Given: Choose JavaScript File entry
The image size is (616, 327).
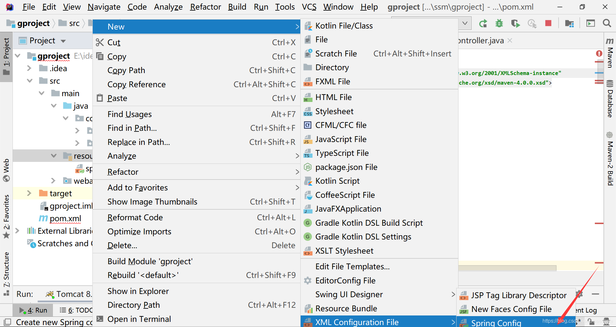Looking at the screenshot, I should click(x=379, y=139).
